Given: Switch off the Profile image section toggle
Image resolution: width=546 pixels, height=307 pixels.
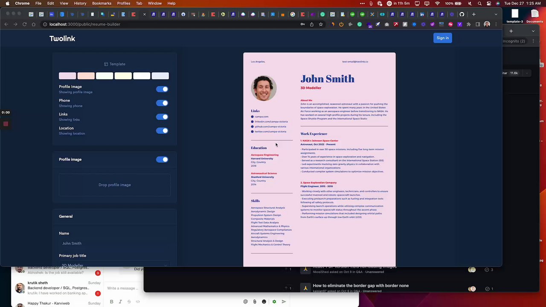Looking at the screenshot, I should [162, 159].
